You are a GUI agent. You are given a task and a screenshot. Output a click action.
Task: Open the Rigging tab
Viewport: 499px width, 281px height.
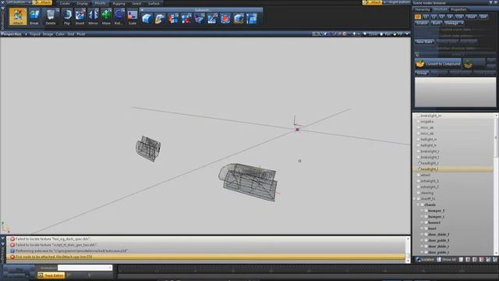(119, 3)
